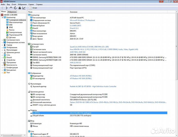Open the Realtek ALC887 audio controller link
The height and width of the screenshot is (137, 178).
93,87
